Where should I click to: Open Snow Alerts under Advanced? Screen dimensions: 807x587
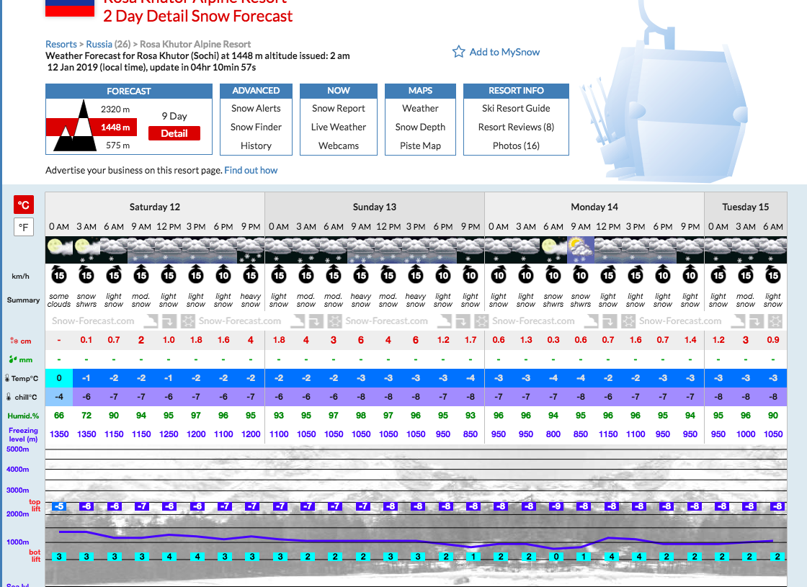click(x=256, y=109)
